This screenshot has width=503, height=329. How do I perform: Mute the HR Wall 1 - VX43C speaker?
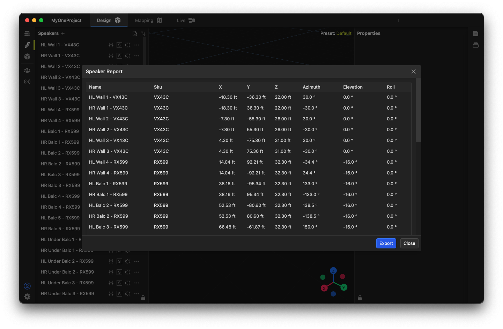point(128,56)
